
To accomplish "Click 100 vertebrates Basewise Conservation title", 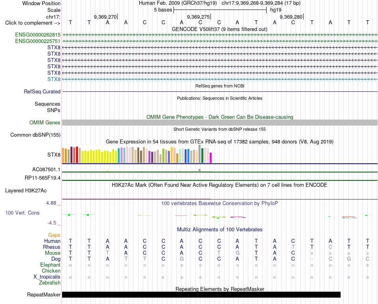I will coord(220,203).
